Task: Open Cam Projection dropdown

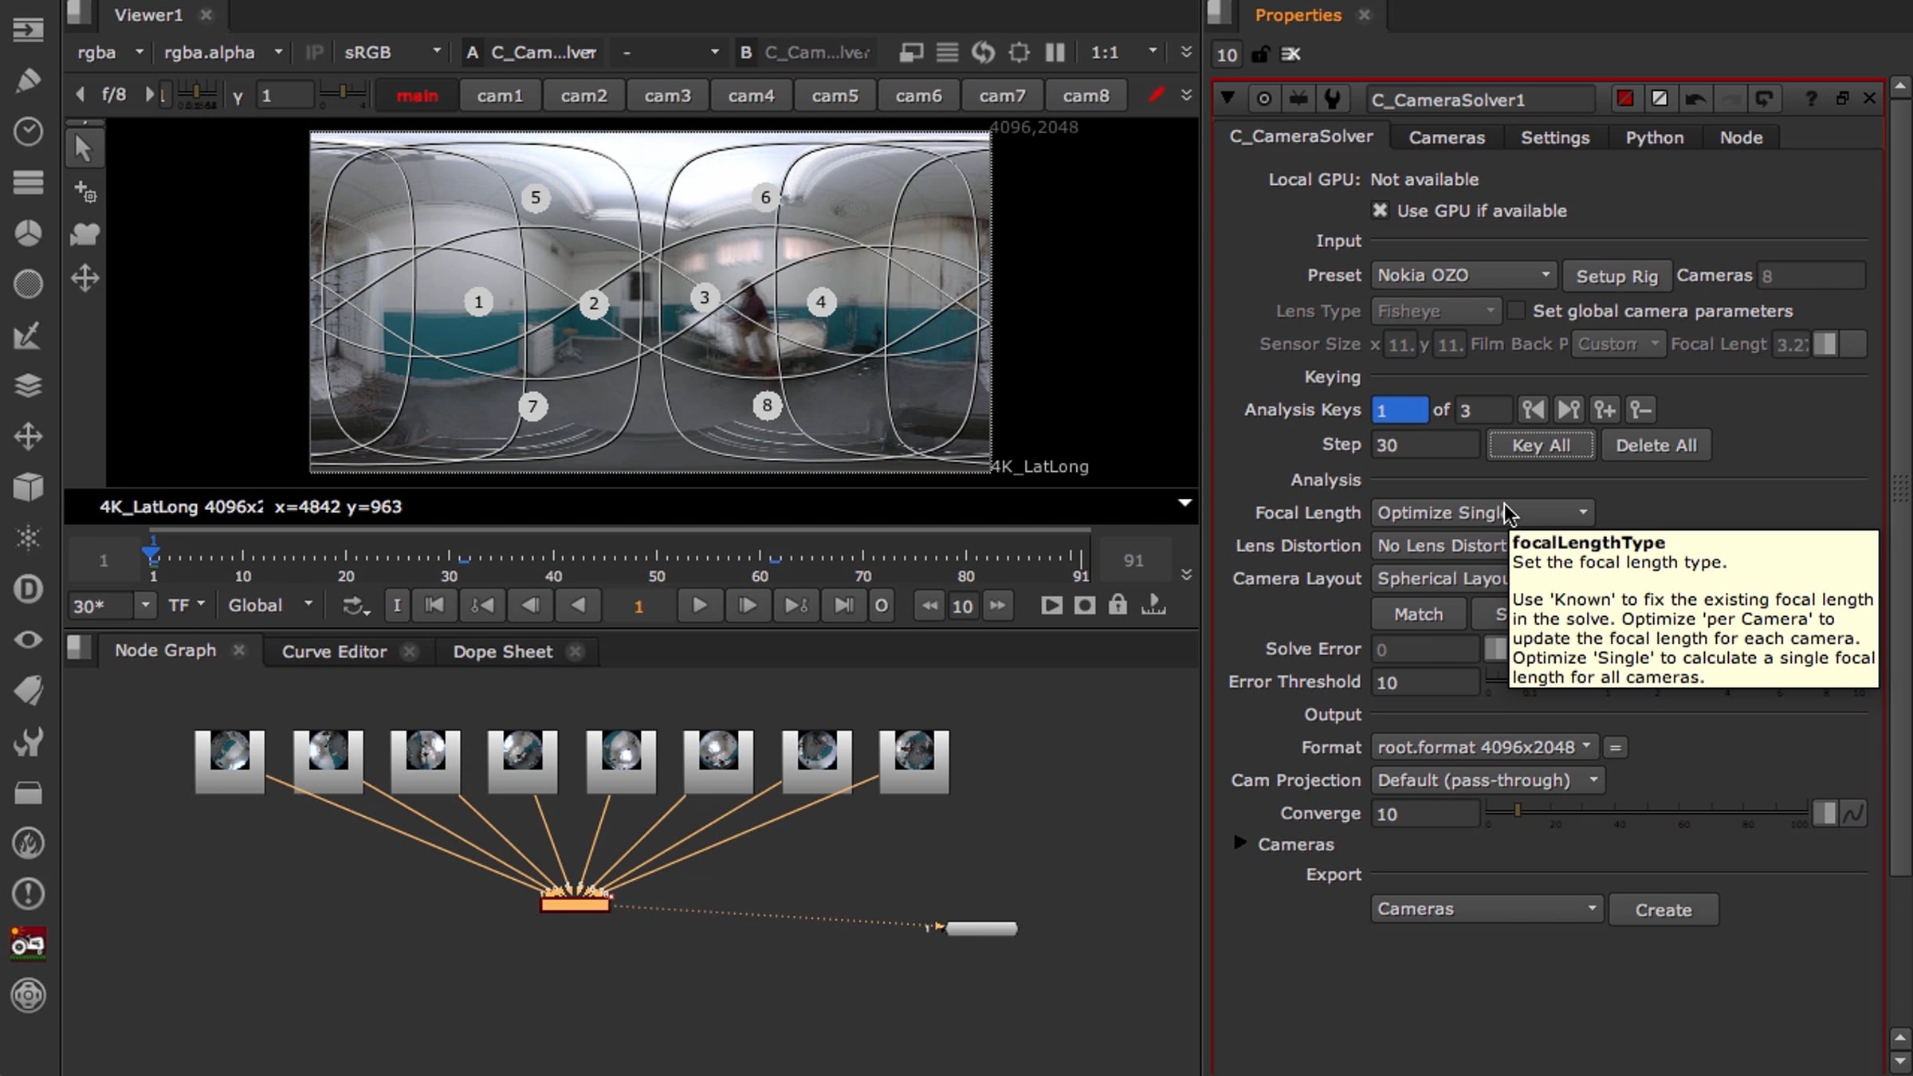Action: [x=1487, y=780]
